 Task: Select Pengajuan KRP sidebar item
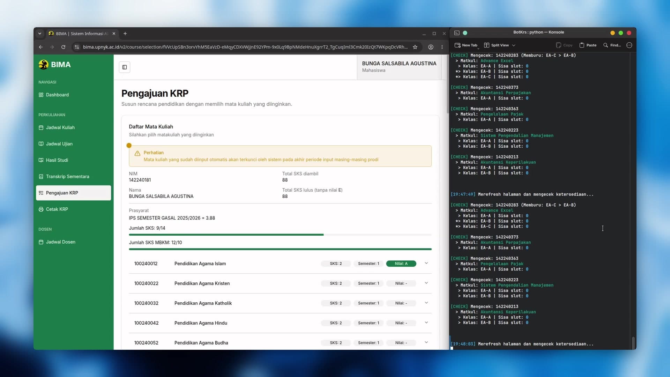[x=73, y=193]
